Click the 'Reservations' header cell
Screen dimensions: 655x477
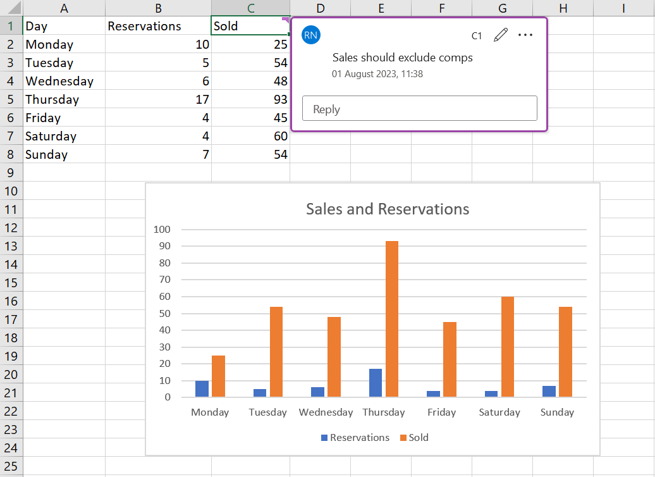[x=158, y=26]
